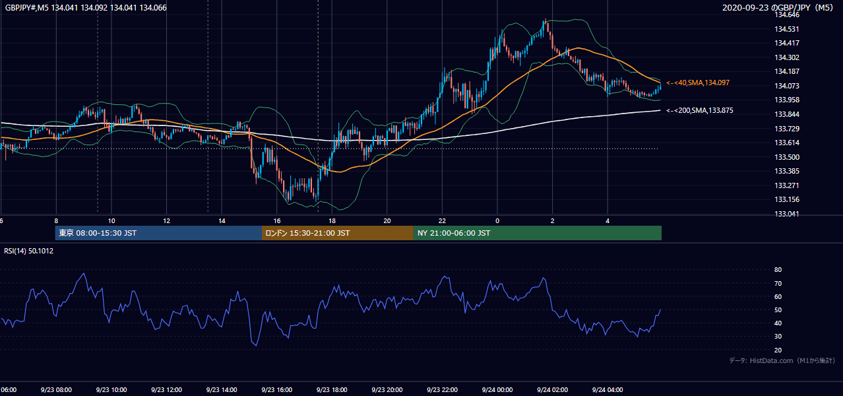
Task: Click price axis label 134.302
Action: tap(786, 57)
